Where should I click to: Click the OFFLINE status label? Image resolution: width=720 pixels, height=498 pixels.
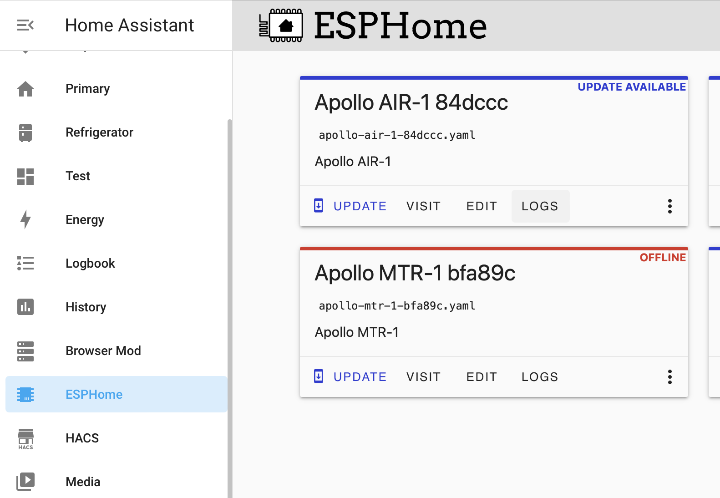tap(663, 258)
